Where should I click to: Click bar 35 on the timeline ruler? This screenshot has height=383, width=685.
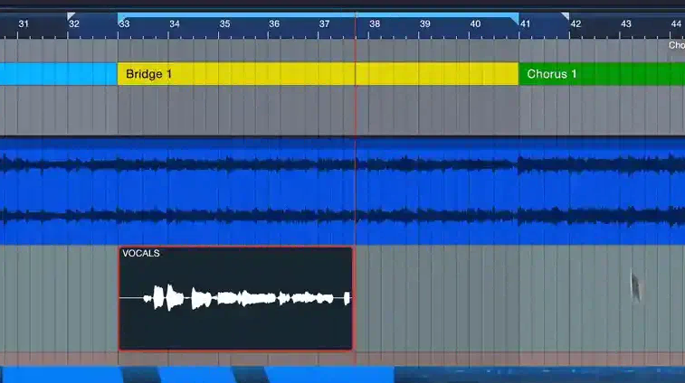224,24
